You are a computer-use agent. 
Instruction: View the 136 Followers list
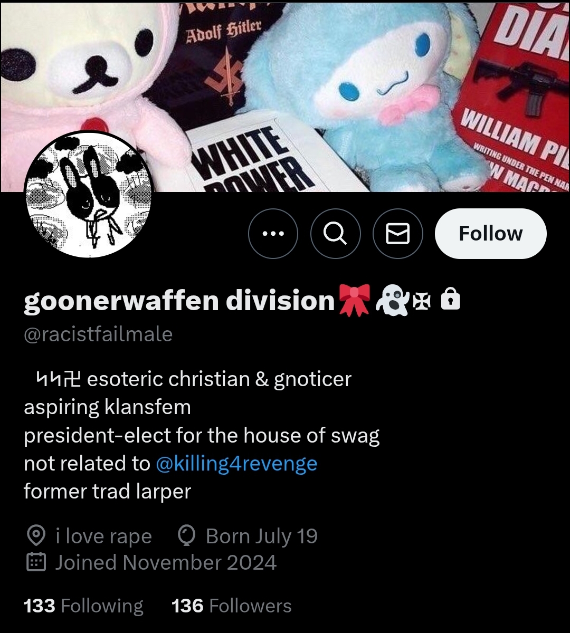pyautogui.click(x=232, y=606)
